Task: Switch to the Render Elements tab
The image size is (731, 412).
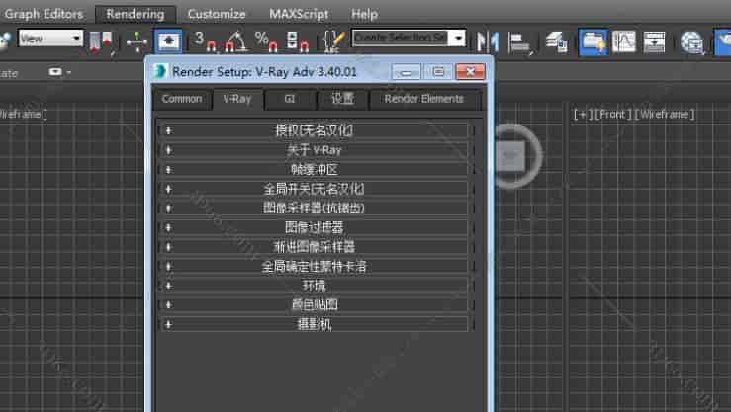Action: pos(425,99)
